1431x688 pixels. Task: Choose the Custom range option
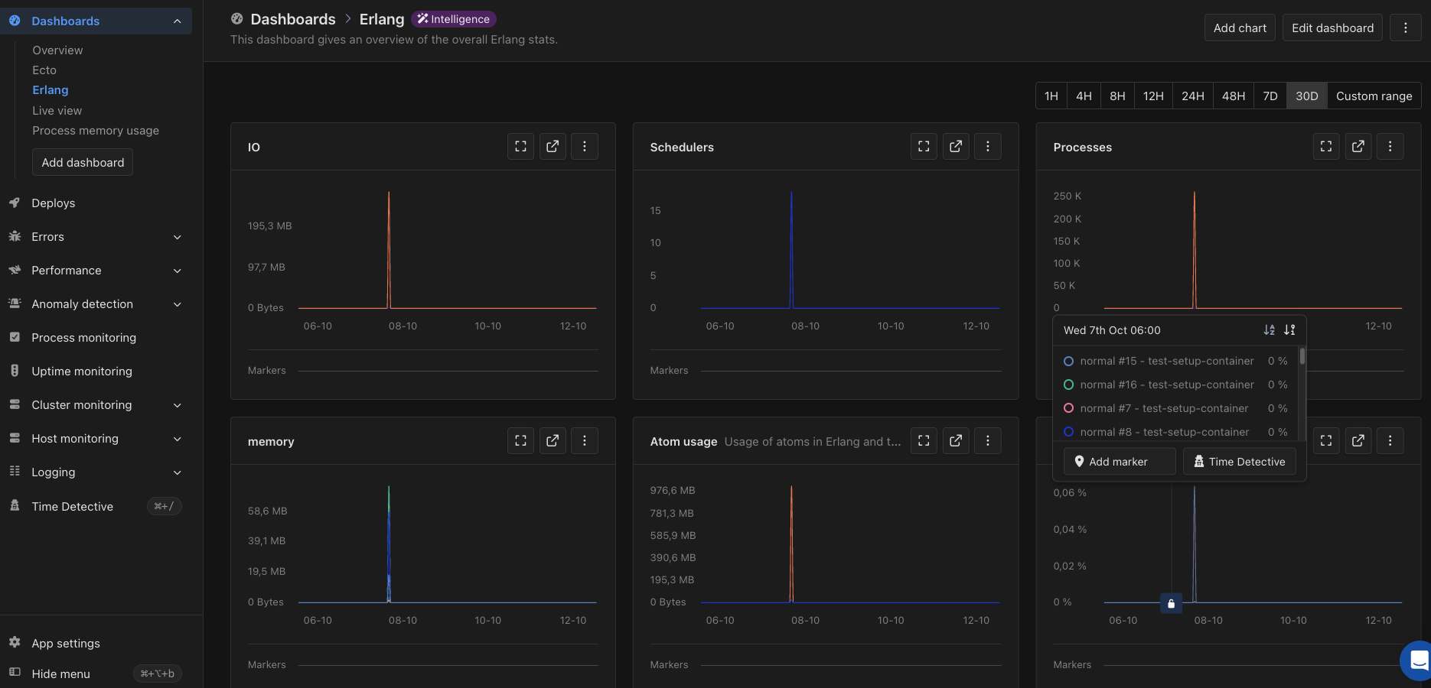pos(1374,96)
